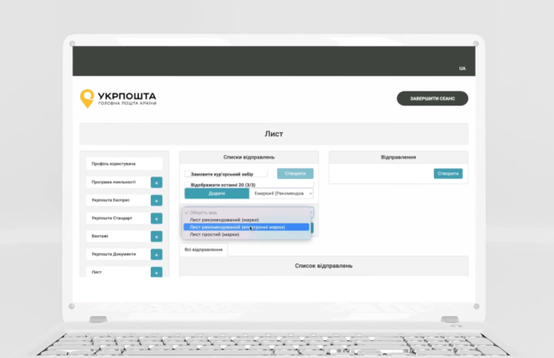Image resolution: width=554 pixels, height=358 pixels.
Task: Expand the Укрпошта Стандарт plus icon
Action: pyautogui.click(x=156, y=218)
